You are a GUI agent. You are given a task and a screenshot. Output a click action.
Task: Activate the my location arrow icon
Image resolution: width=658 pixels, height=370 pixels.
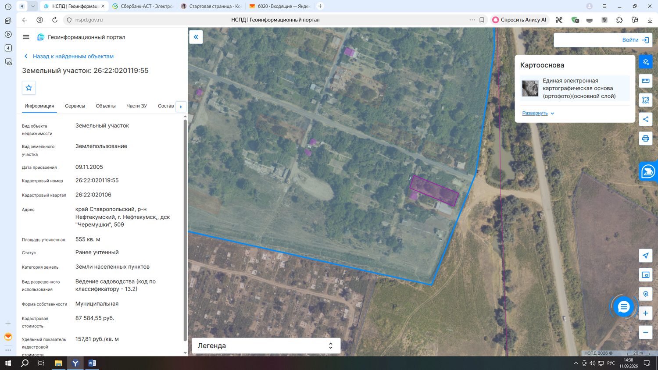(645, 256)
